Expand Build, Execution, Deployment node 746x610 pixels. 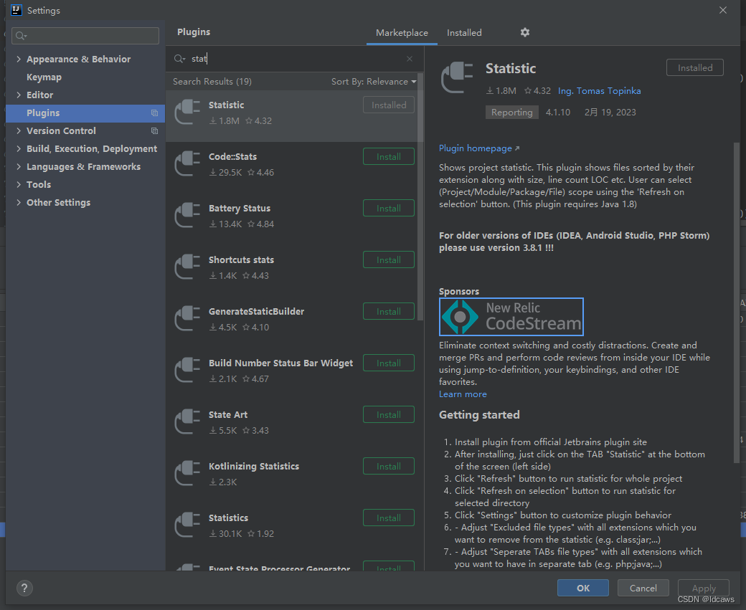[19, 149]
